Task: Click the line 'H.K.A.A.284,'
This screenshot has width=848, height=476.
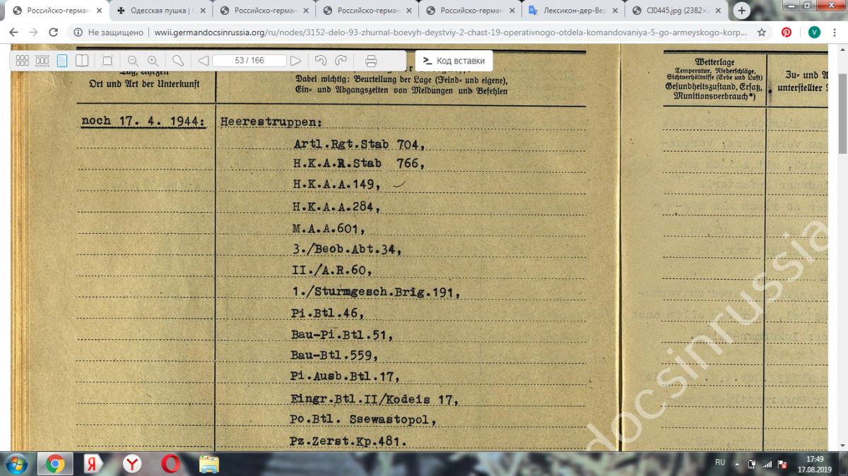Action: 337,207
